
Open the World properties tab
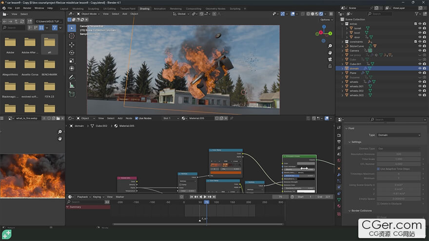(339, 160)
